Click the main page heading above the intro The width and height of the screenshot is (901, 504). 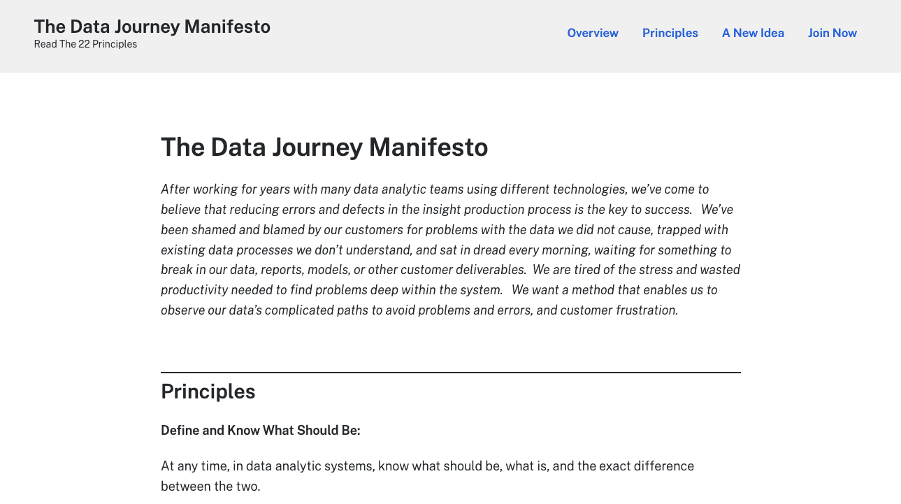pyautogui.click(x=324, y=147)
